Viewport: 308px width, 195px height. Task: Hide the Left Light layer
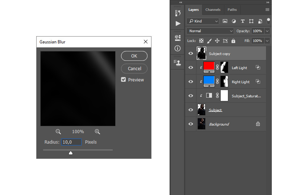[x=191, y=68]
